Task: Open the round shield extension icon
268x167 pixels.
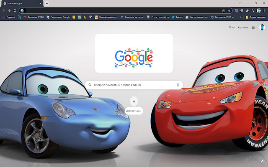Action: 242,10
